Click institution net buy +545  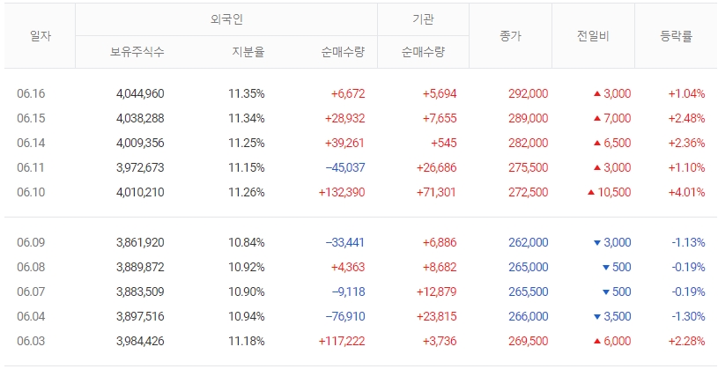click(x=444, y=144)
